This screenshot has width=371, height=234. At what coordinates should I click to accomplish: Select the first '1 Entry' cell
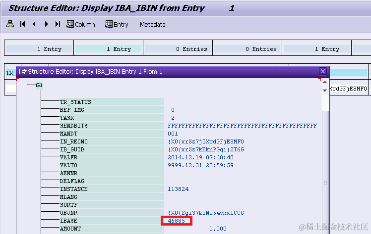click(x=39, y=49)
